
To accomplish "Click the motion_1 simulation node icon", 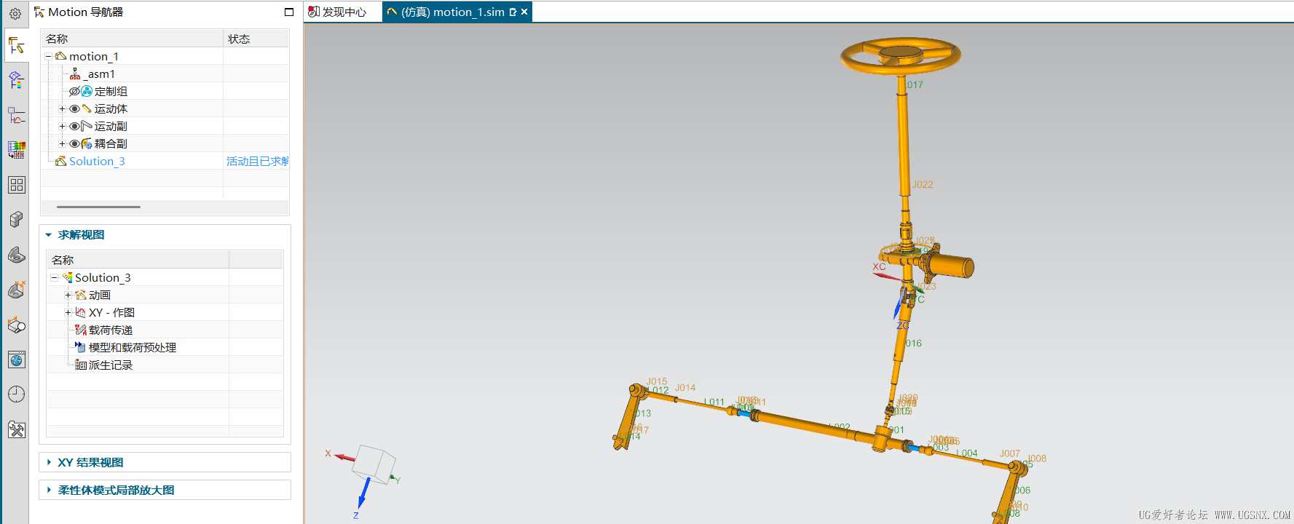I will 61,56.
